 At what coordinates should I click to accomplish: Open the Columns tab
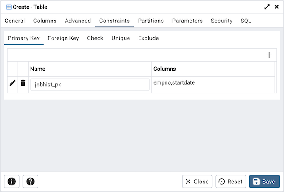45,21
